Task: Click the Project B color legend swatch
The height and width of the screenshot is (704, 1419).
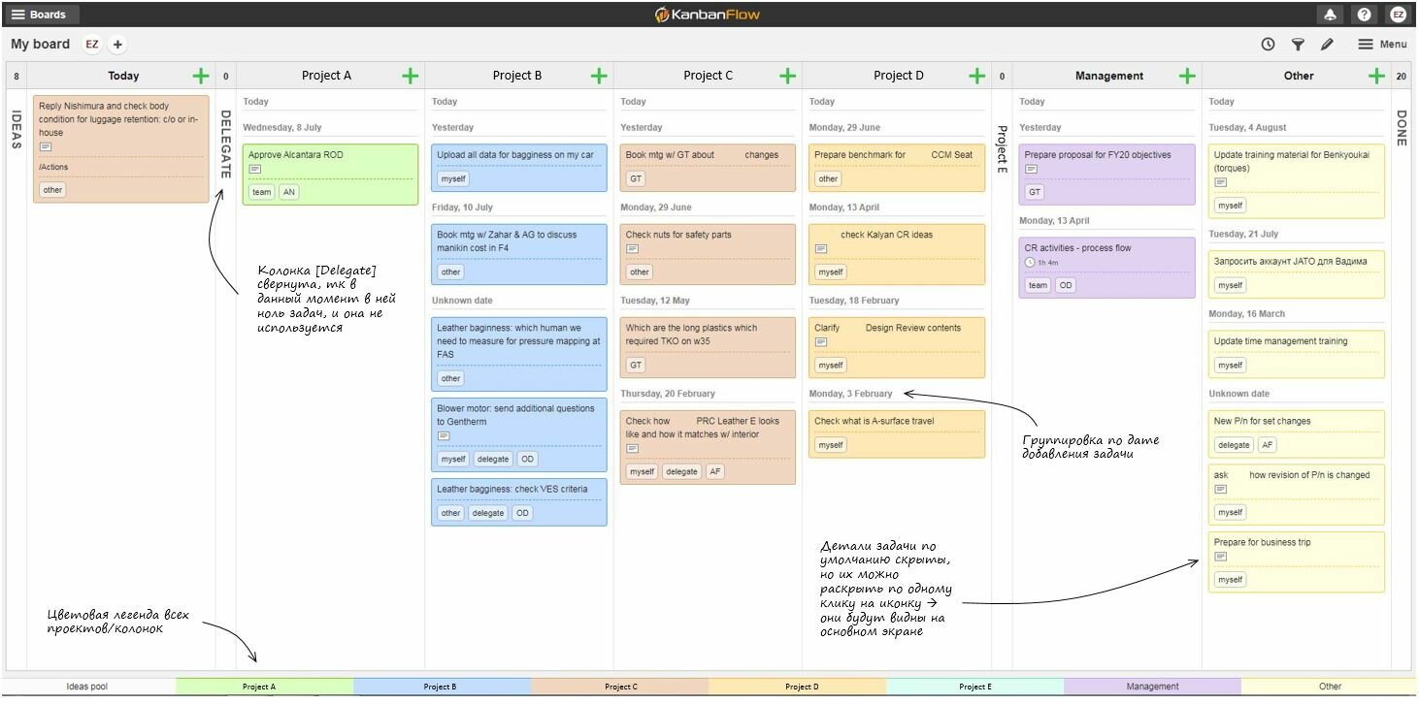Action: [442, 687]
